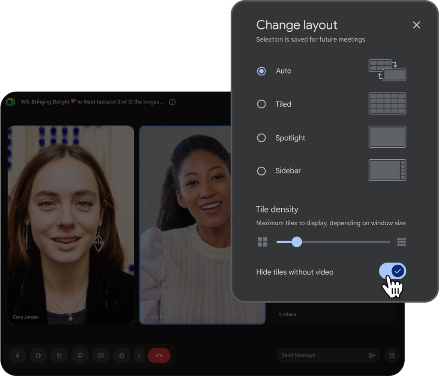Enable closed captions
This screenshot has height=376, width=439.
pyautogui.click(x=59, y=355)
